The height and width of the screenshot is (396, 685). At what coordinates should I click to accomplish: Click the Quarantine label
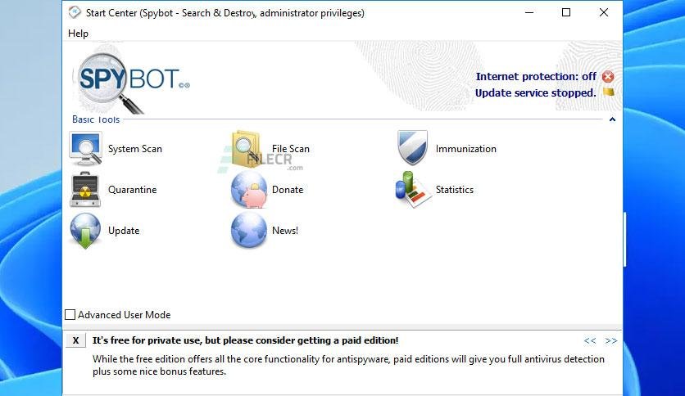tap(133, 190)
